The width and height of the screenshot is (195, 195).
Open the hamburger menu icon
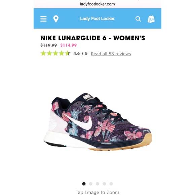43,19
